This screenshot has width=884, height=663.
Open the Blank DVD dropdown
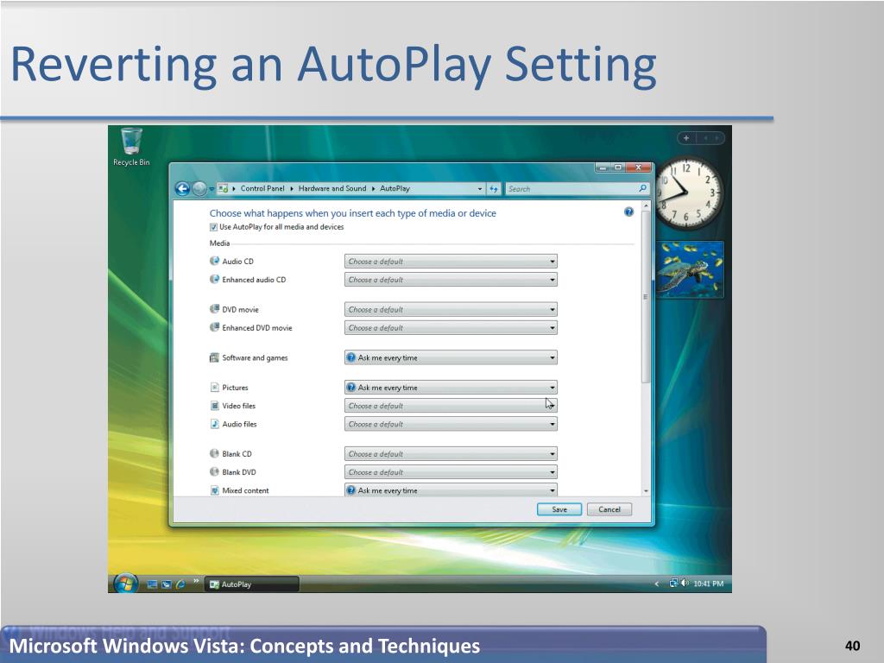click(451, 472)
